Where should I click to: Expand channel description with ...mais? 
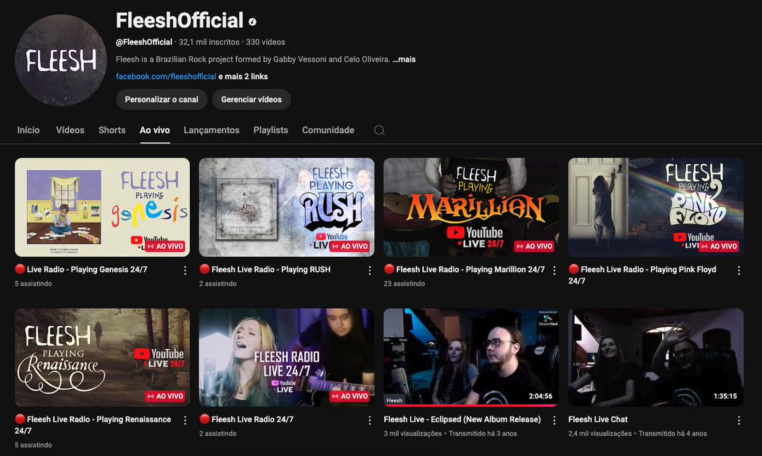(404, 60)
